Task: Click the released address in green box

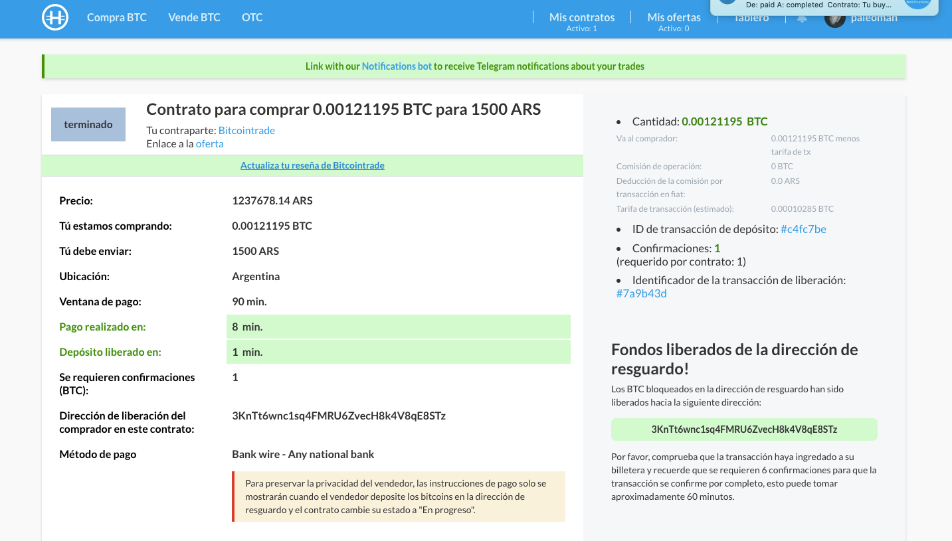Action: click(x=744, y=429)
